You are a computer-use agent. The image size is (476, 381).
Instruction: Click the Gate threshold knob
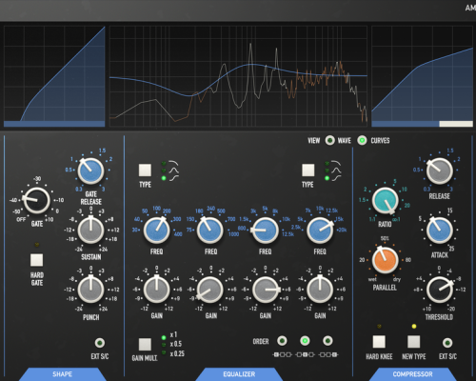click(36, 200)
